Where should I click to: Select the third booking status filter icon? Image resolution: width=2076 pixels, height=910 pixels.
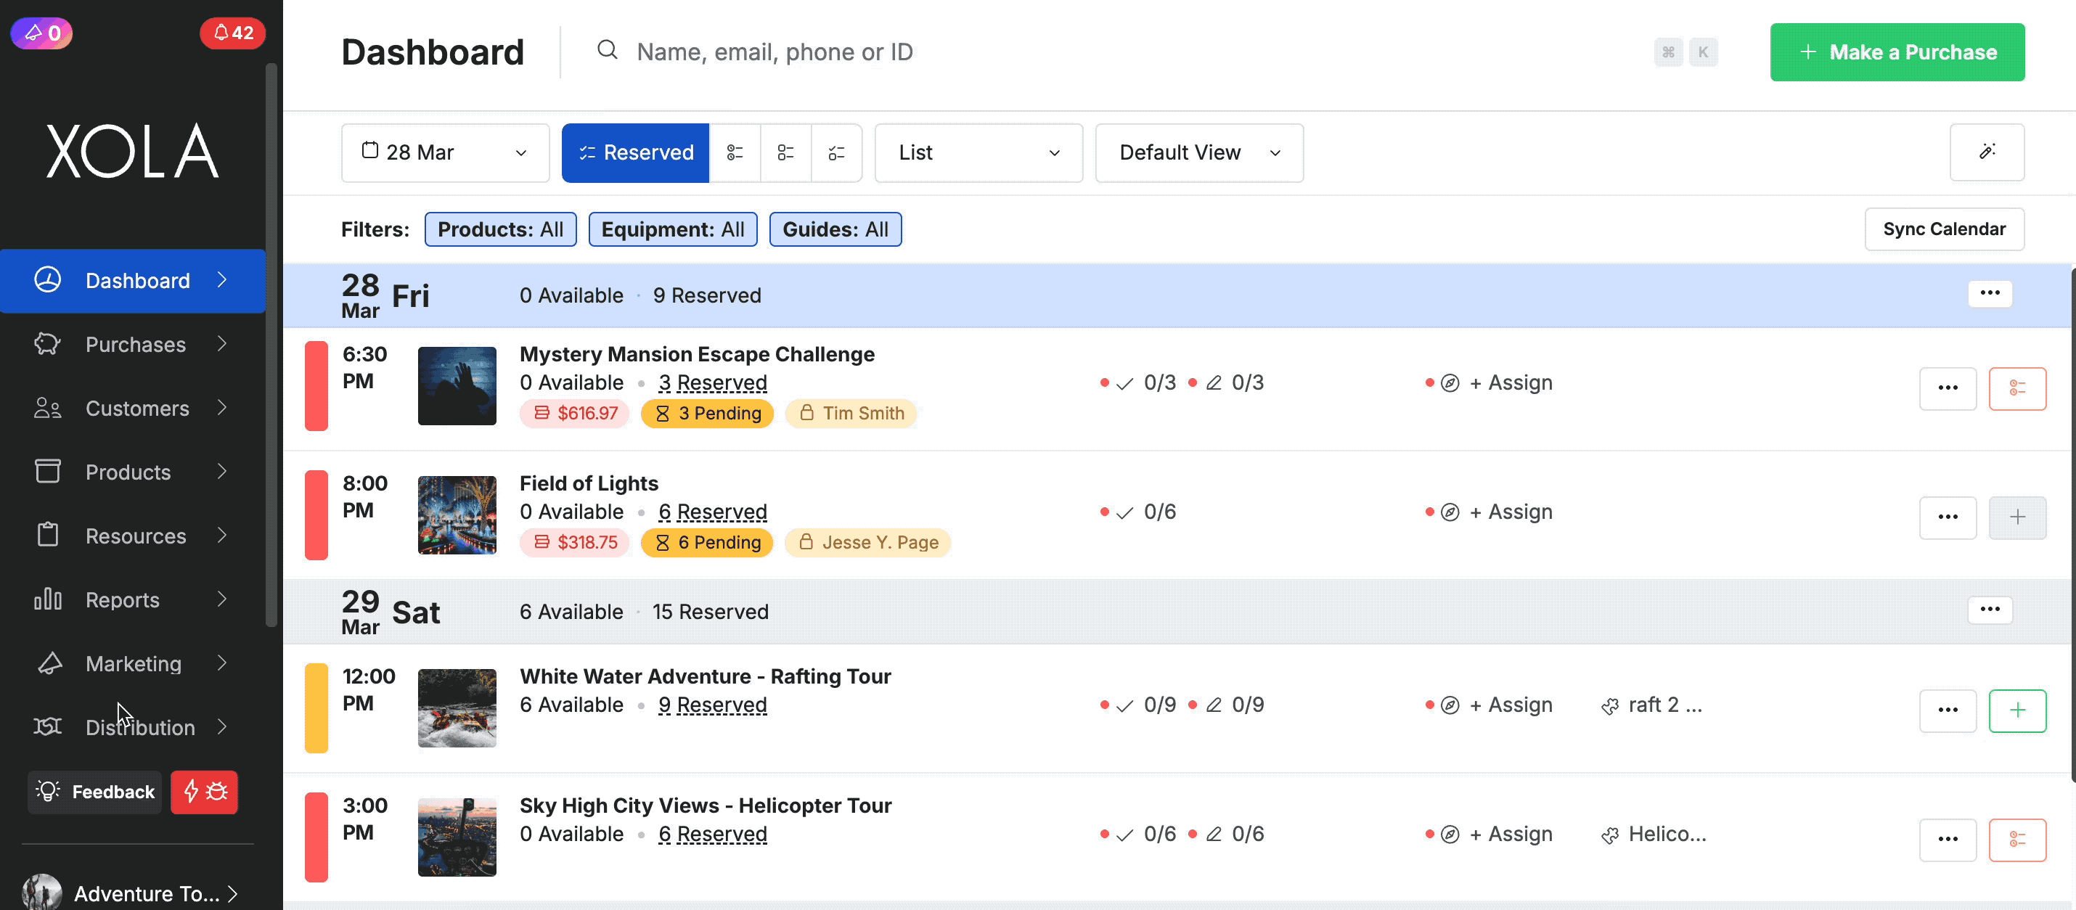[785, 152]
